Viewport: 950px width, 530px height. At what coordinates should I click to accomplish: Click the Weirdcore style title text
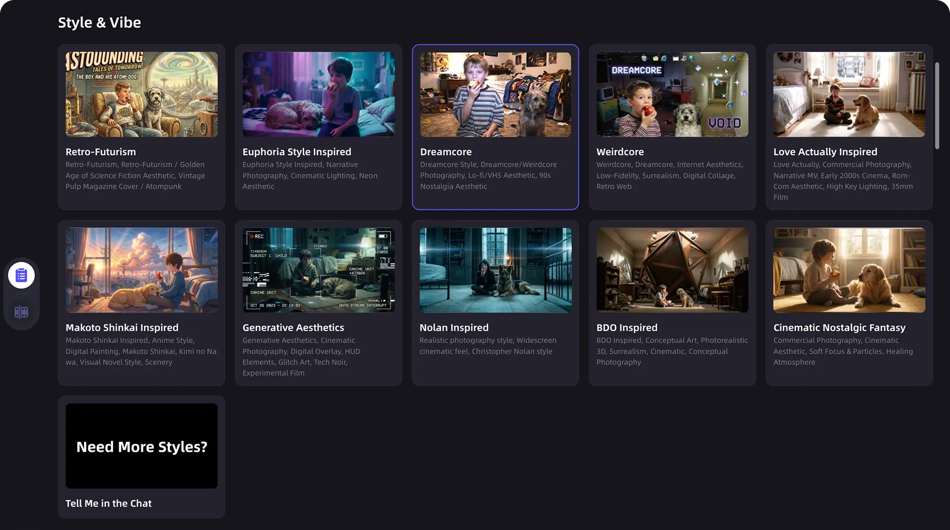(x=620, y=152)
